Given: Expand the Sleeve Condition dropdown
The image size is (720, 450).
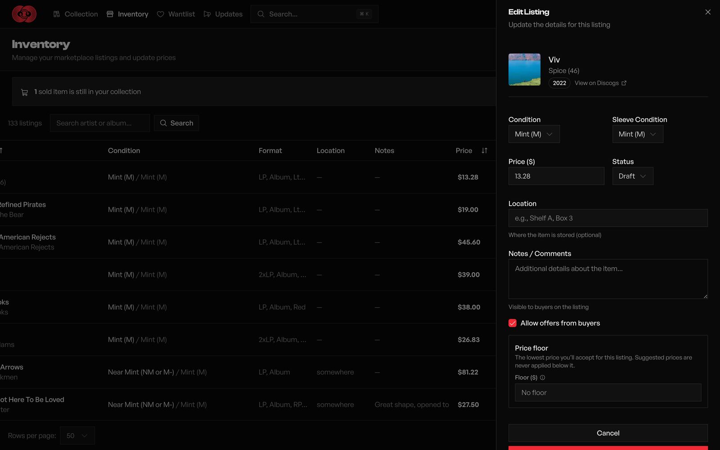Looking at the screenshot, I should click(x=637, y=134).
